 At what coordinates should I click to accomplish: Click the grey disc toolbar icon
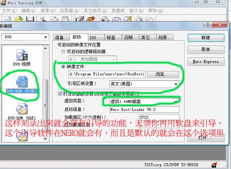138,19
